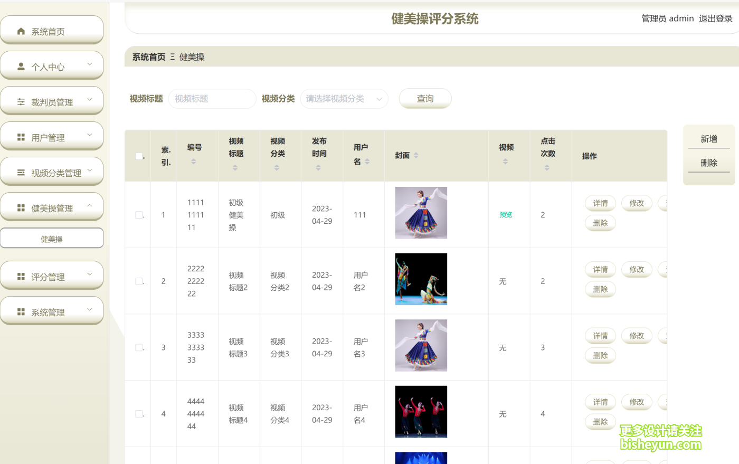
Task: Expand the 评分管理 menu chevron
Action: click(90, 274)
